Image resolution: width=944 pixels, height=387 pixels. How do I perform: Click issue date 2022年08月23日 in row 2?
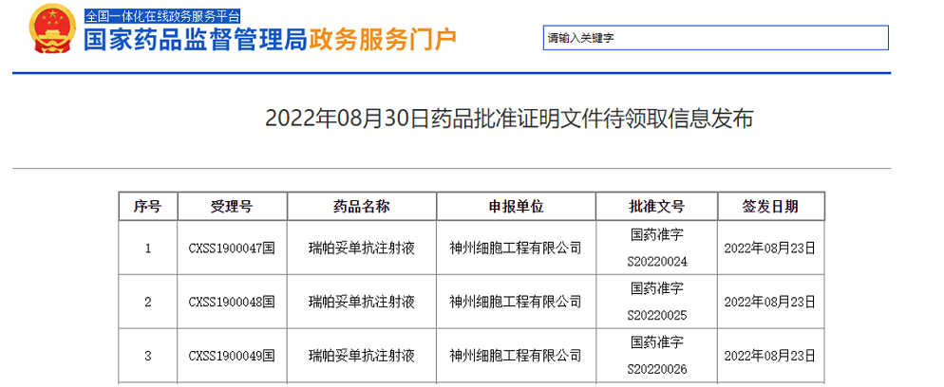coord(770,302)
